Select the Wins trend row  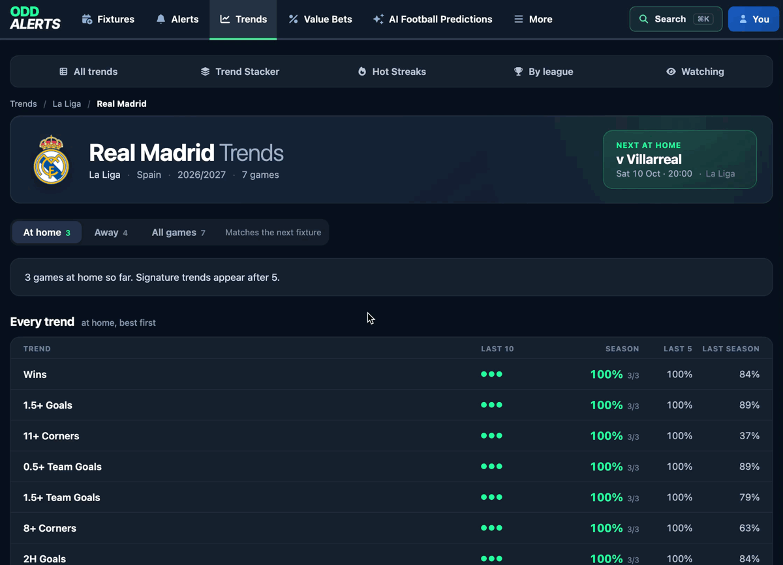[391, 374]
